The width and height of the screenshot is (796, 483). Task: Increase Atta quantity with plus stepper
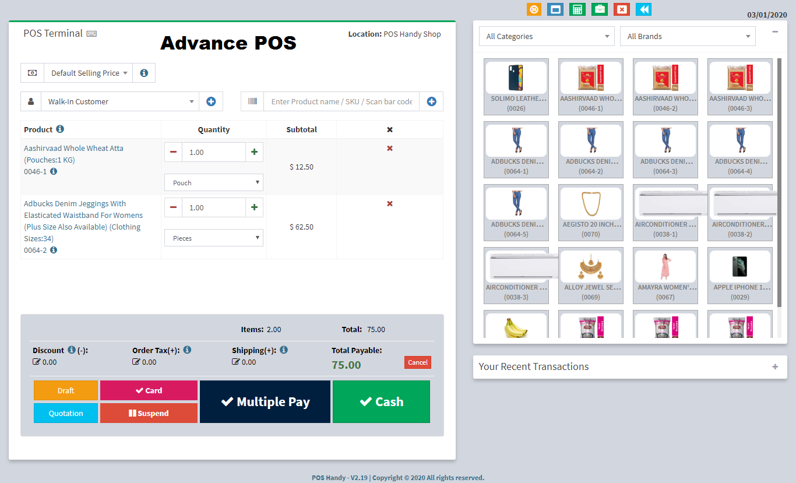point(254,151)
